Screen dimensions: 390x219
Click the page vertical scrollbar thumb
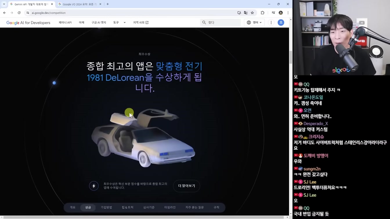click(291, 57)
